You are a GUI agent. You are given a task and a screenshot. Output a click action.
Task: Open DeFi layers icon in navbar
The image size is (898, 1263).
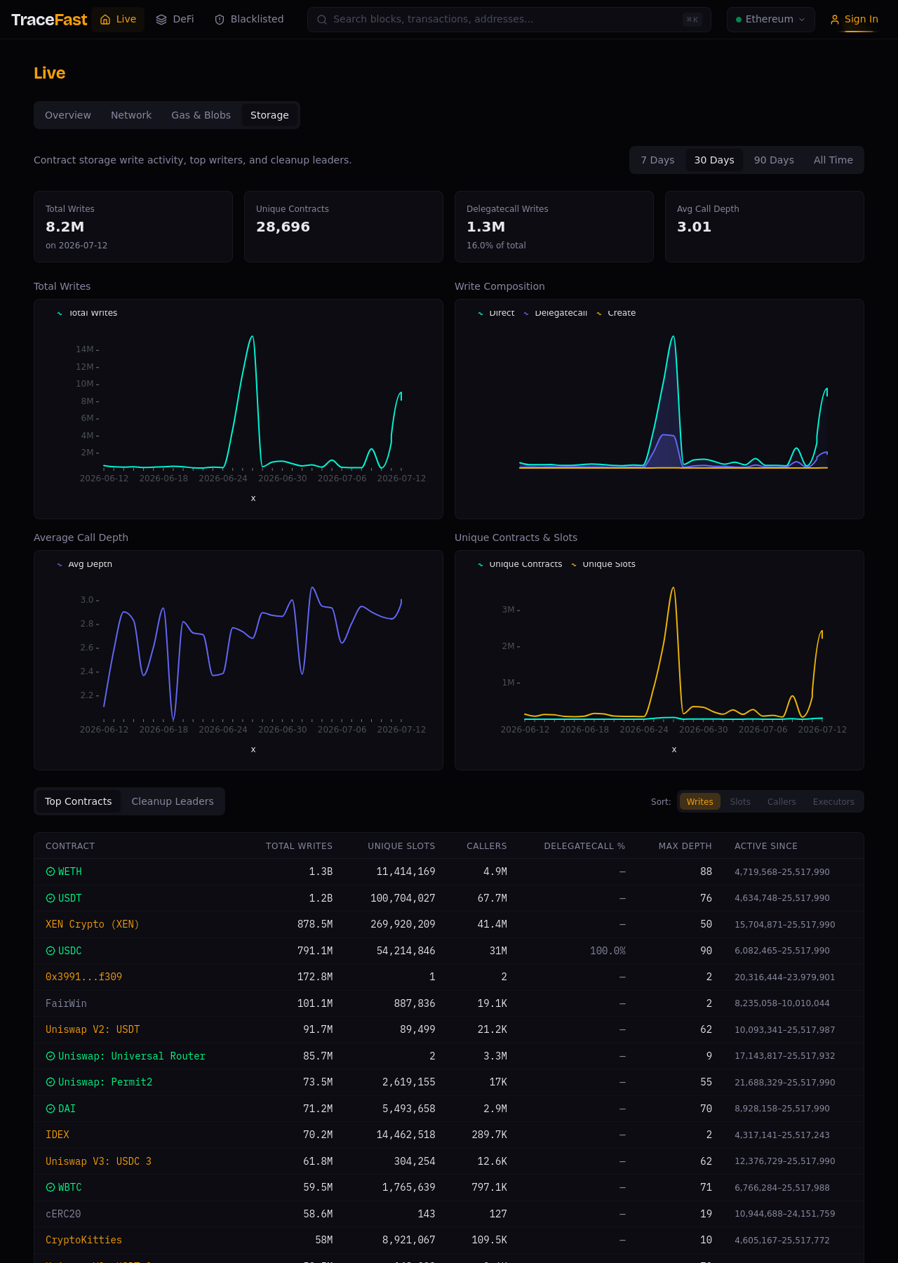pyautogui.click(x=161, y=20)
